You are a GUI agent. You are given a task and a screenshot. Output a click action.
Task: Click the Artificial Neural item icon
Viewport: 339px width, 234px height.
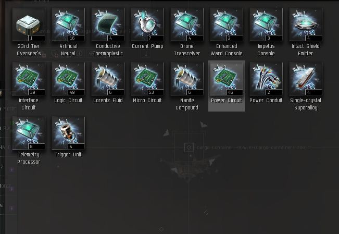(x=68, y=24)
